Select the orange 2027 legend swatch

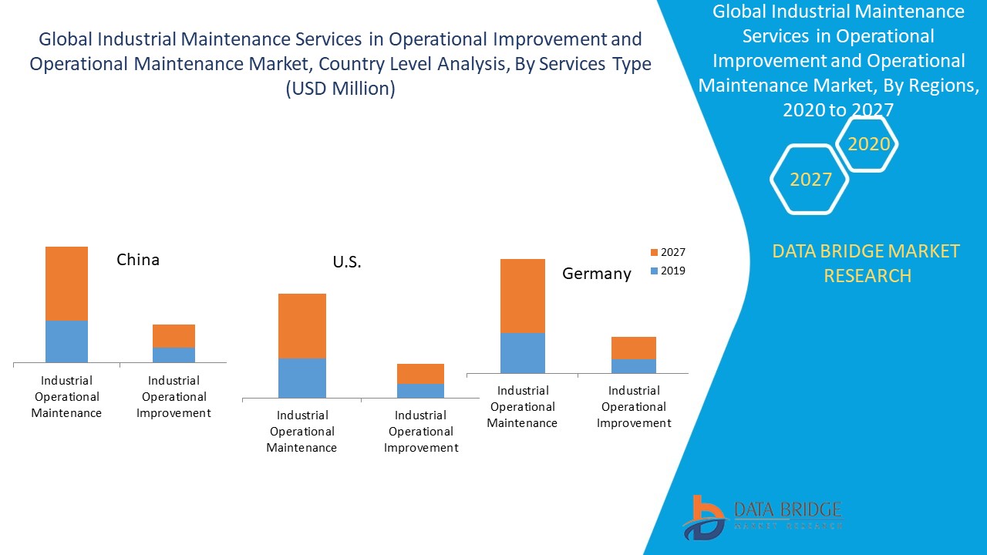655,253
